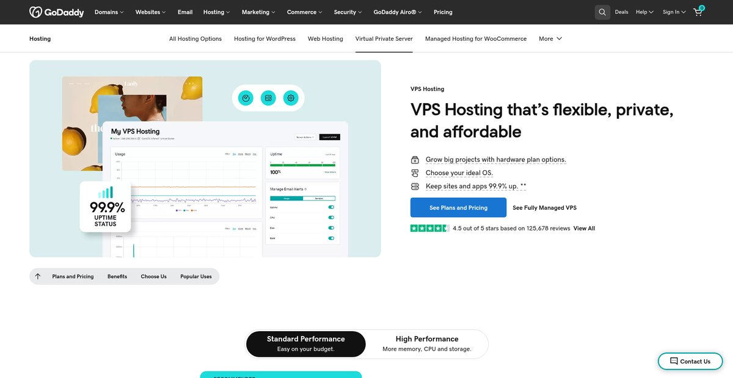Expand the top Hosting menu
Image resolution: width=733 pixels, height=378 pixels.
coord(217,12)
